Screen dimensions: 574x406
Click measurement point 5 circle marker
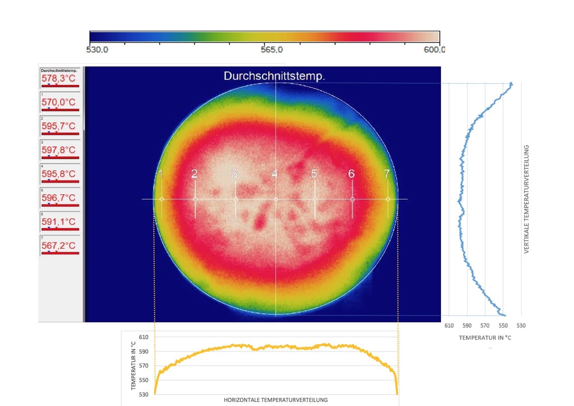[315, 199]
